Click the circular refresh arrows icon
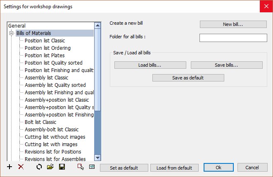Screen dimensions: 273x177 click(39, 167)
